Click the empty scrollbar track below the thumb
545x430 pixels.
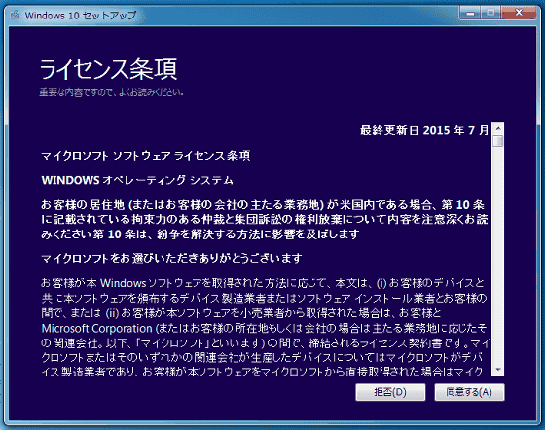click(498, 255)
